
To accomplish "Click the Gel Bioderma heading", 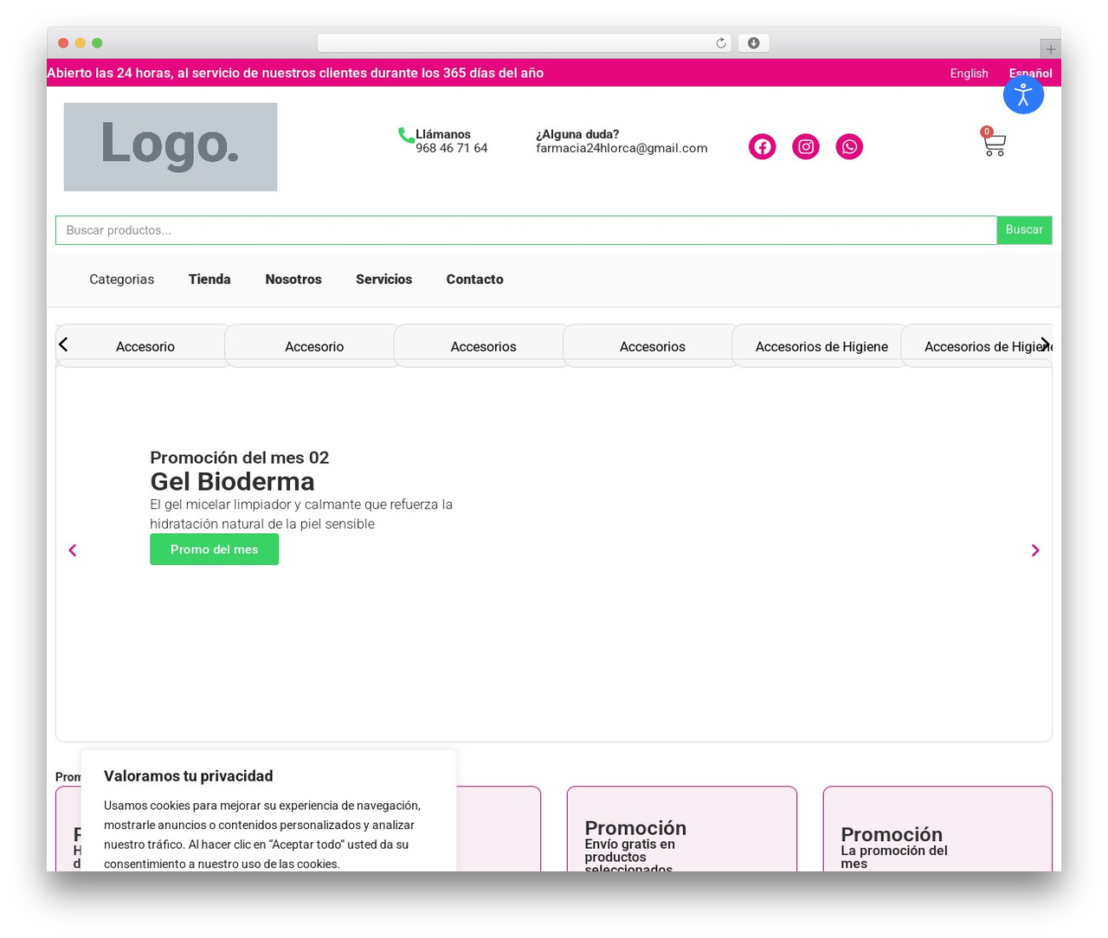I will [232, 481].
